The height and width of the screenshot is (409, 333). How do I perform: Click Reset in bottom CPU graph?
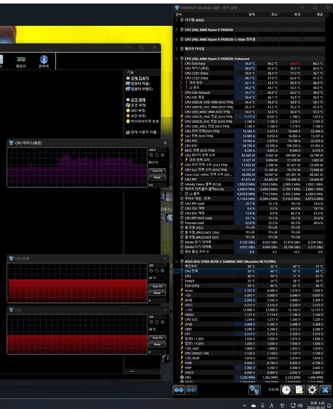[157, 345]
